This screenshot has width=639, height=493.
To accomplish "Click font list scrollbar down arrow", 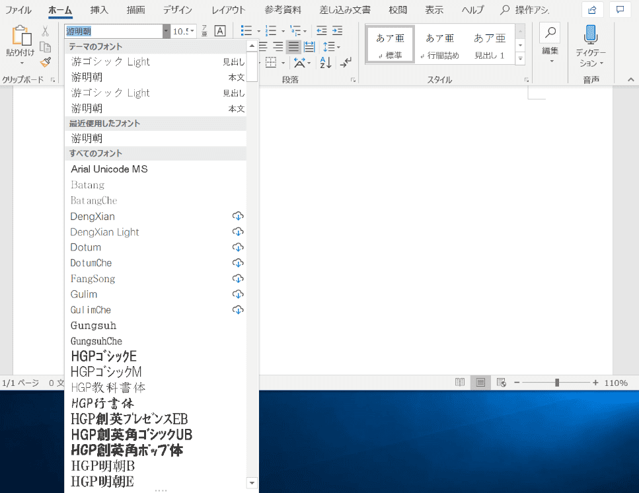I will point(252,483).
